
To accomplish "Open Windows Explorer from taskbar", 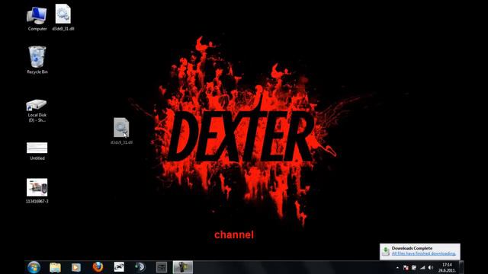I will point(55,267).
